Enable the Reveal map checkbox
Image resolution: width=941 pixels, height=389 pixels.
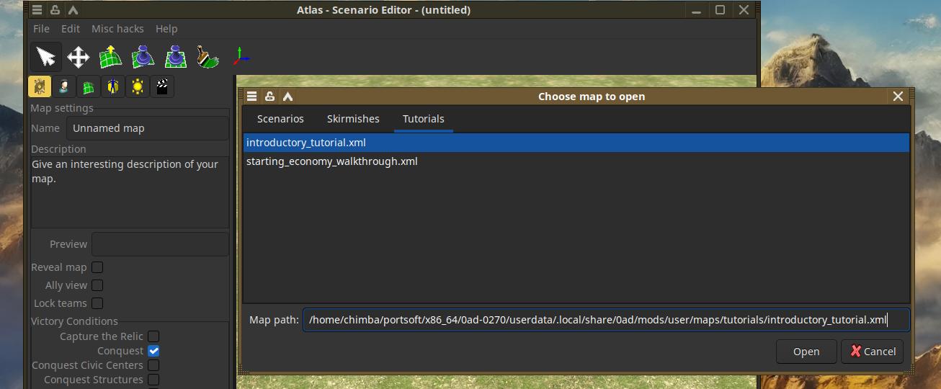97,267
